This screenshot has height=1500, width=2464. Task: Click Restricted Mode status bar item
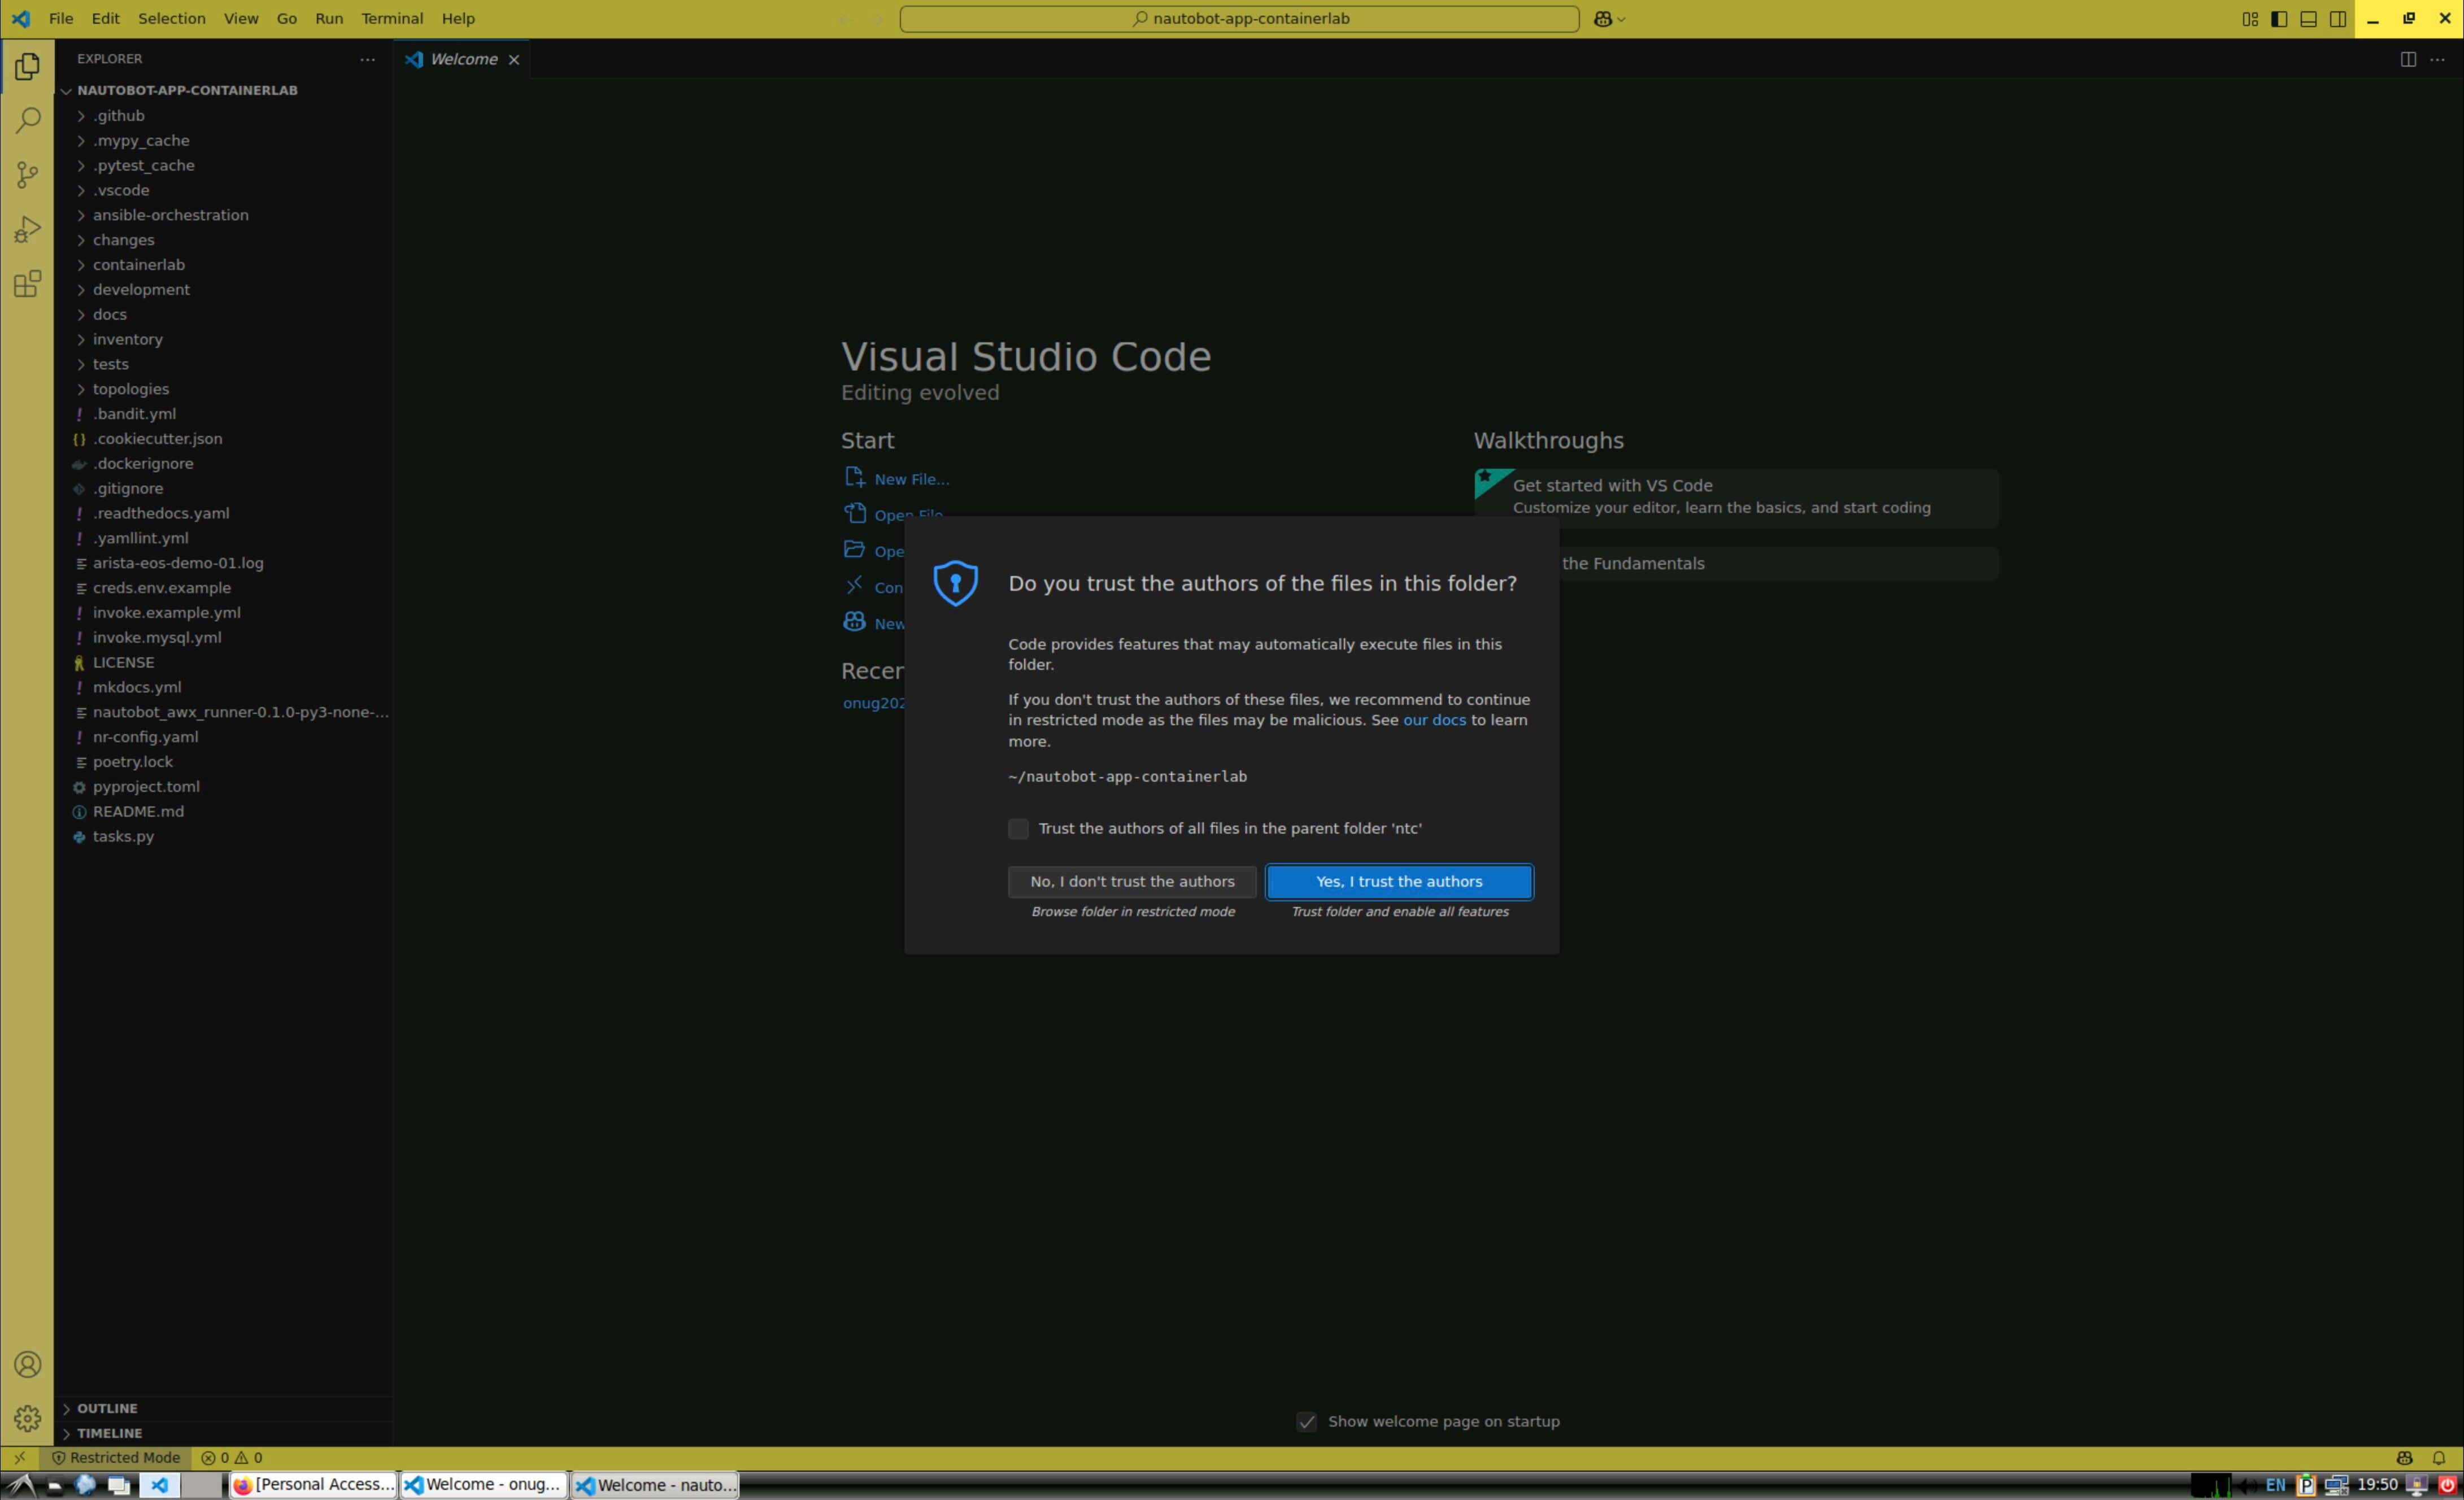tap(116, 1458)
